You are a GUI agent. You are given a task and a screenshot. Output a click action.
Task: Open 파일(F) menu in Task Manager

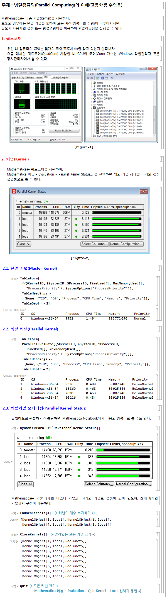[x=14, y=73]
